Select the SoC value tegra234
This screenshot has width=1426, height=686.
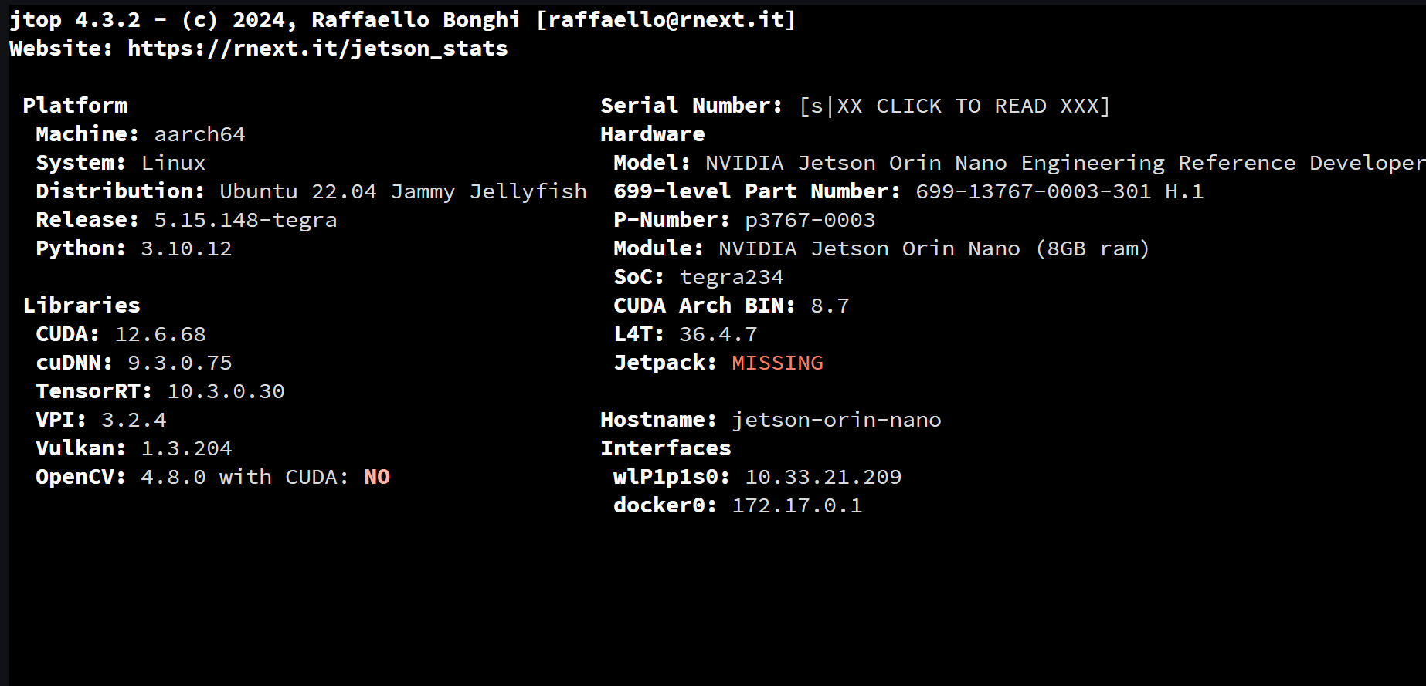(731, 277)
